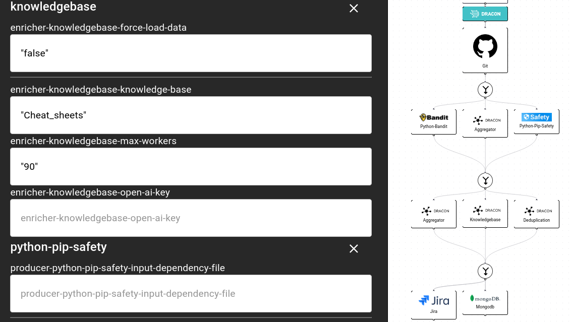Image resolution: width=571 pixels, height=322 pixels.
Task: Click the producer-python-pip-safety dependency-file input
Action: tap(191, 293)
